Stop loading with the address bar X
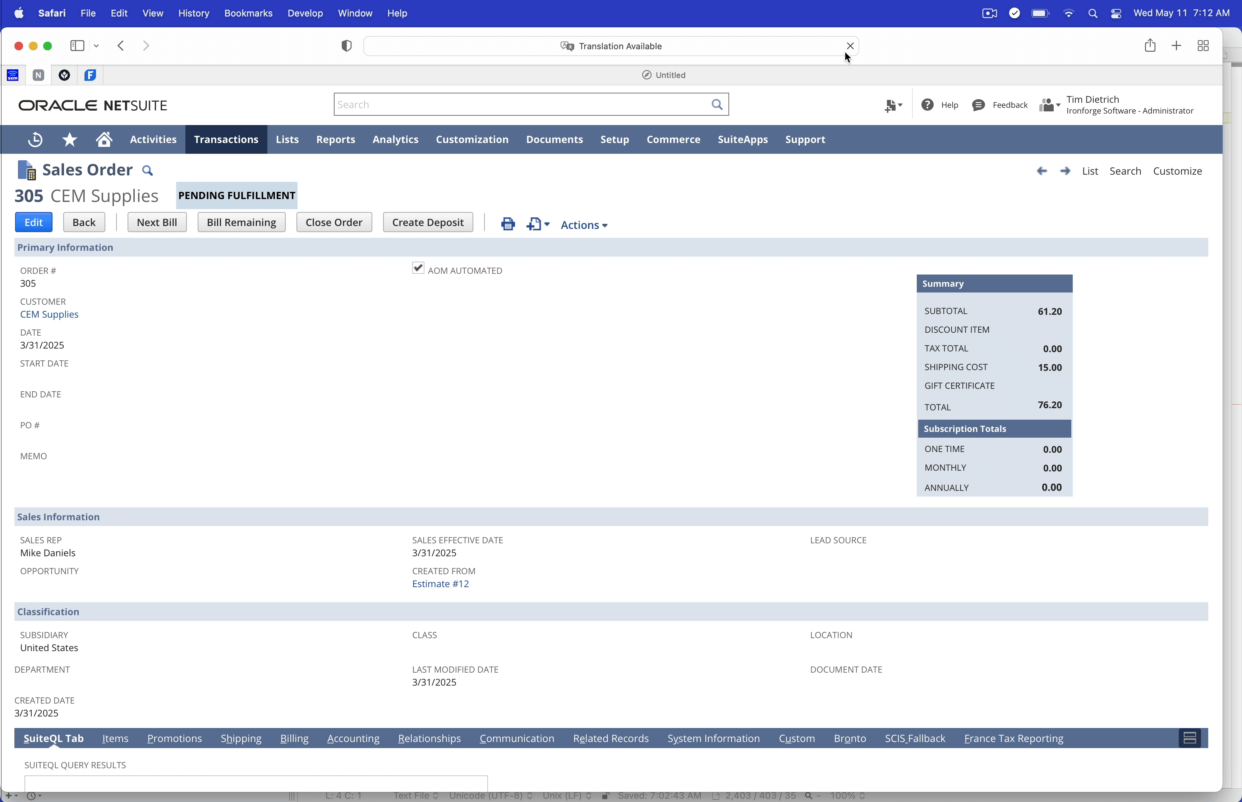 (850, 46)
